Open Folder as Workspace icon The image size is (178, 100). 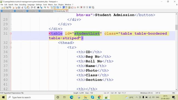(x=75, y=7)
